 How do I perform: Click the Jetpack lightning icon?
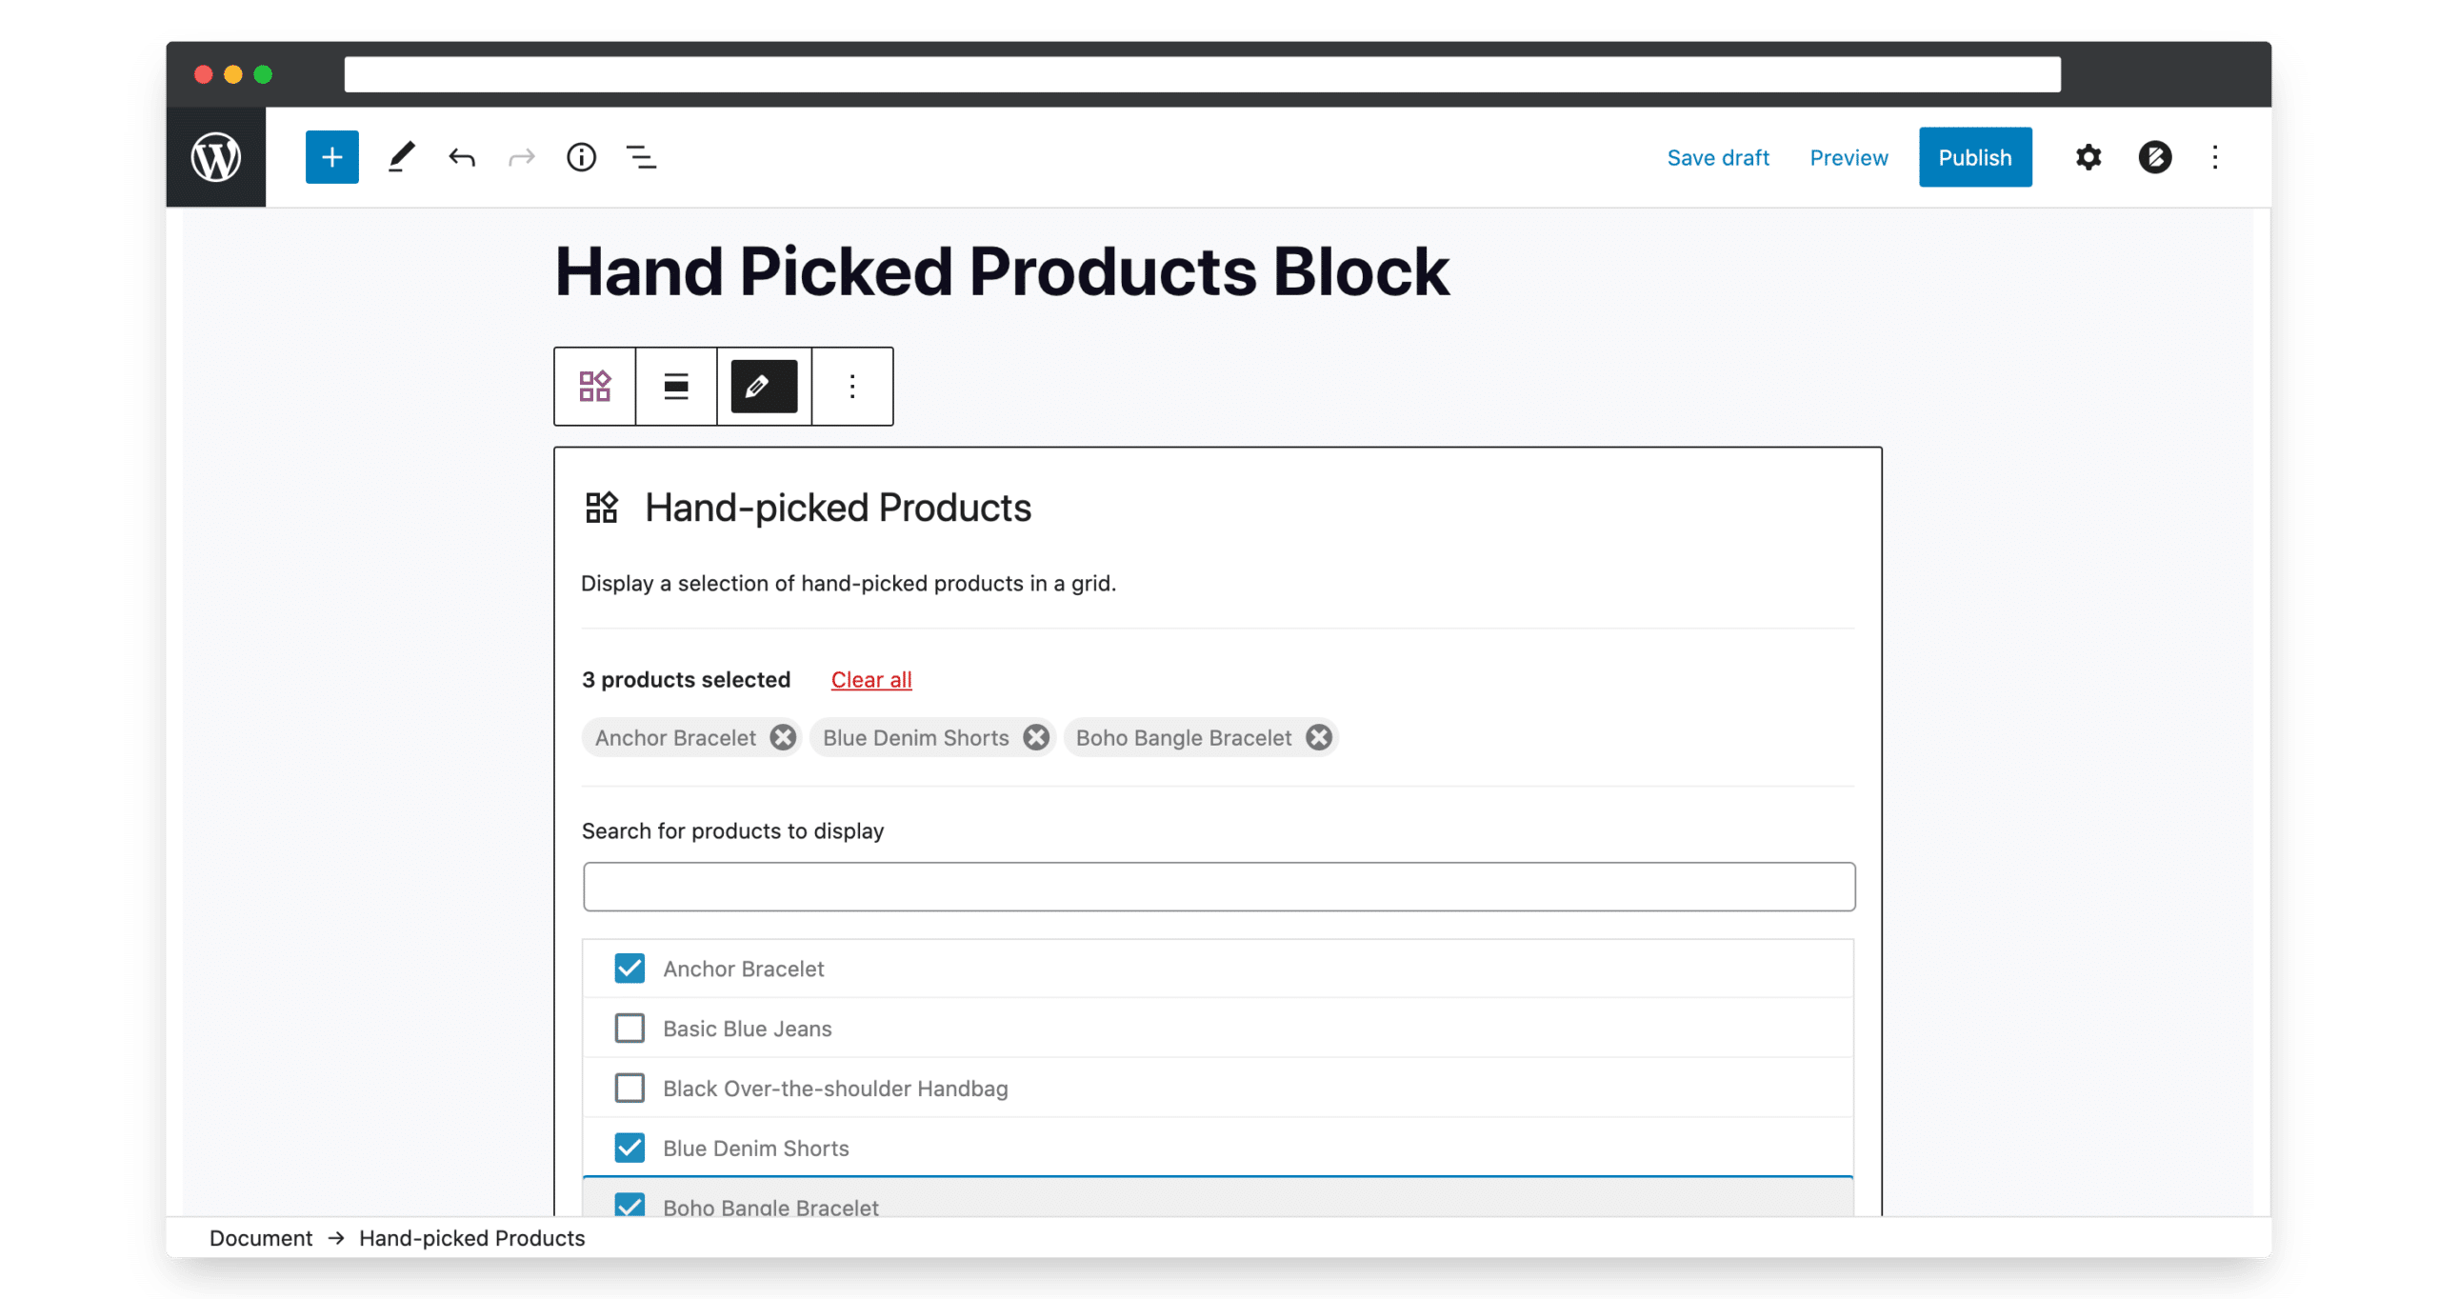click(2154, 157)
